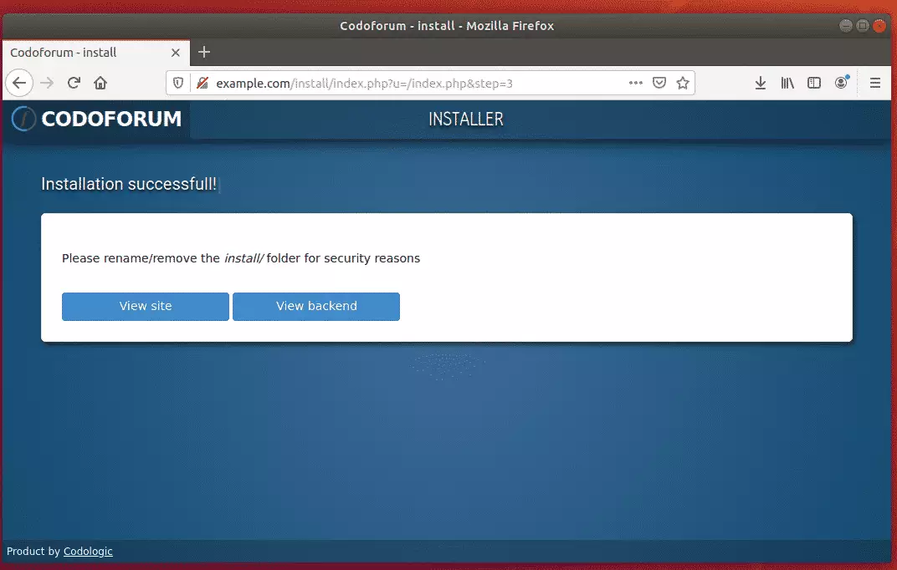This screenshot has width=897, height=570.
Task: Reload the current page
Action: click(74, 83)
